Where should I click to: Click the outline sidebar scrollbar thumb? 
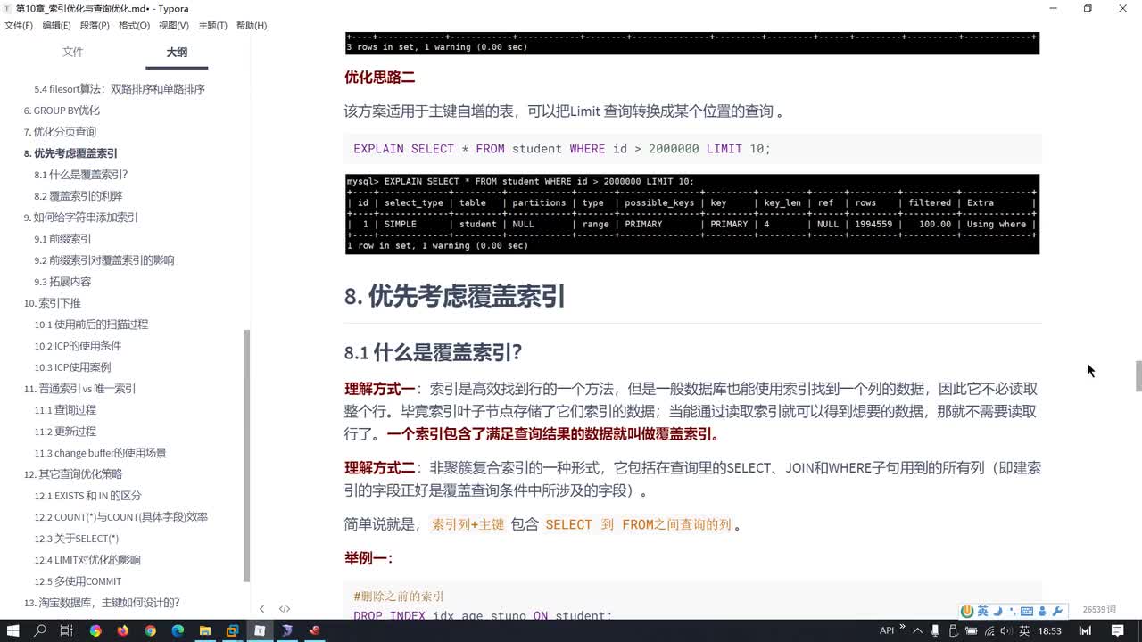(x=247, y=455)
